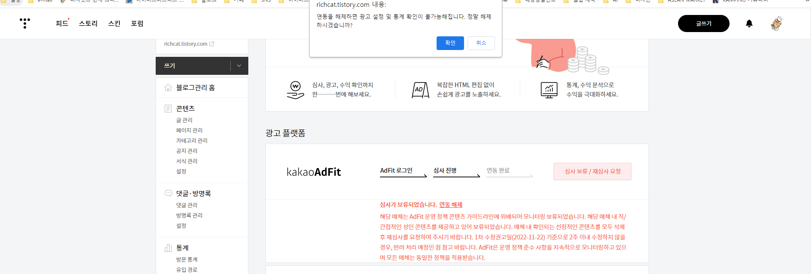Viewport: 811px width, 274px height.
Task: Click the 통계 section heading
Action: (x=182, y=248)
